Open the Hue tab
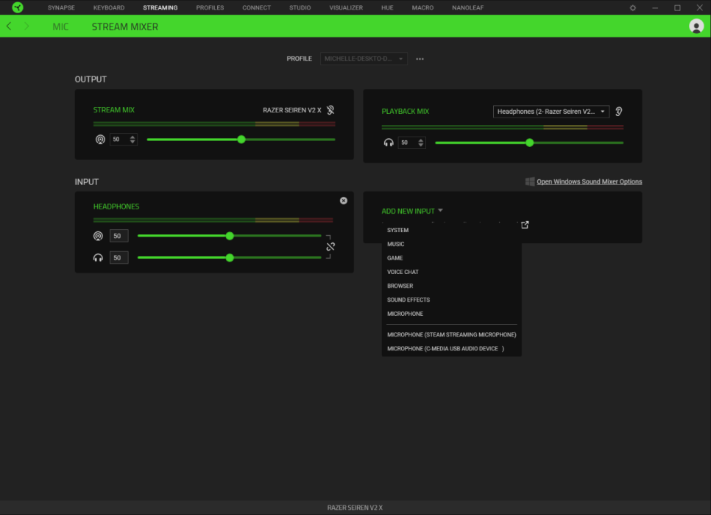 point(387,7)
